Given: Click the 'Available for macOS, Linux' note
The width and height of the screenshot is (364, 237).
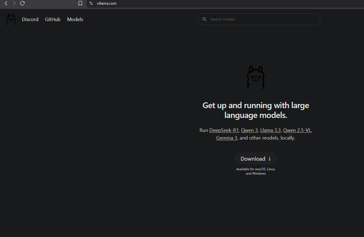Looking at the screenshot, I should click(256, 171).
